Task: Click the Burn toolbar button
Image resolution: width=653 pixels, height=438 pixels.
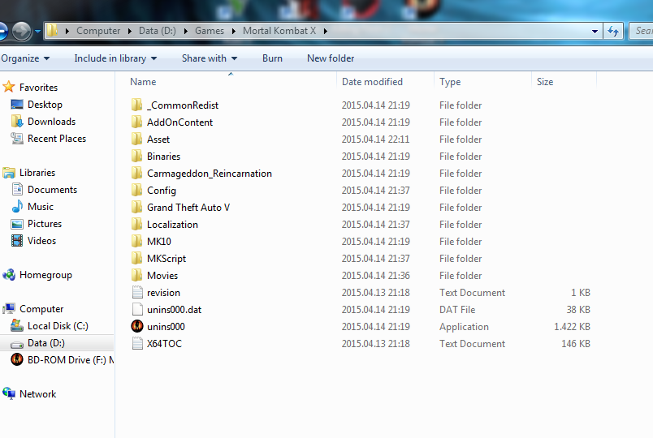Action: point(272,58)
